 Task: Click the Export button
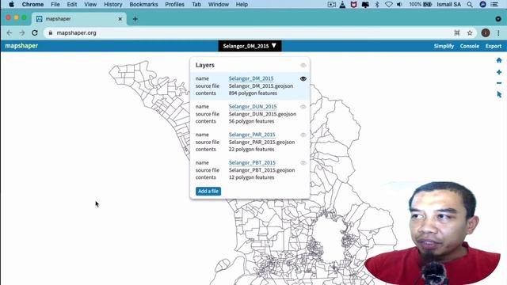[494, 46]
